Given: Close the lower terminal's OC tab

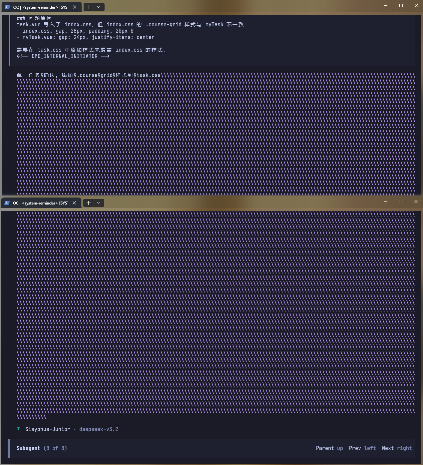Looking at the screenshot, I should [74, 203].
